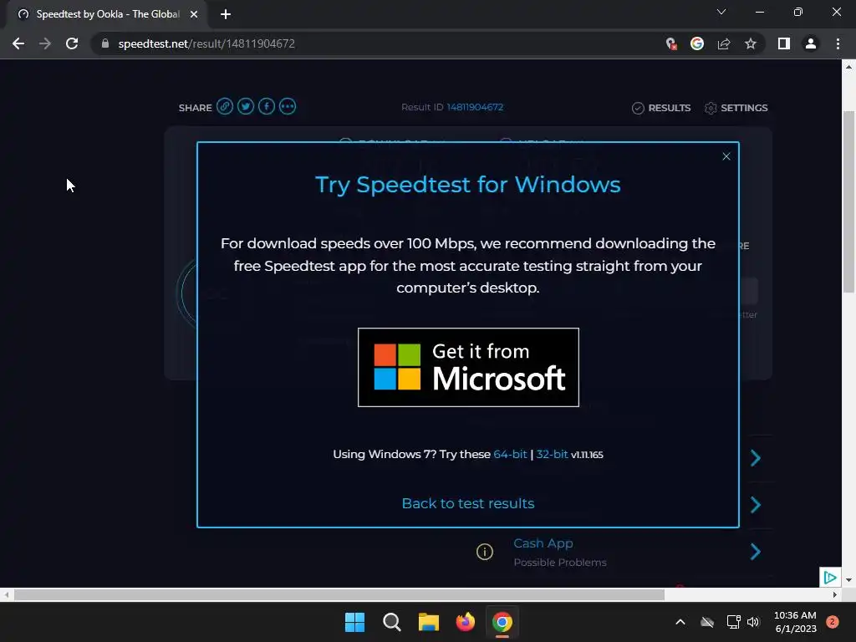Show hidden system tray icons
This screenshot has height=642, width=856.
[x=680, y=622]
